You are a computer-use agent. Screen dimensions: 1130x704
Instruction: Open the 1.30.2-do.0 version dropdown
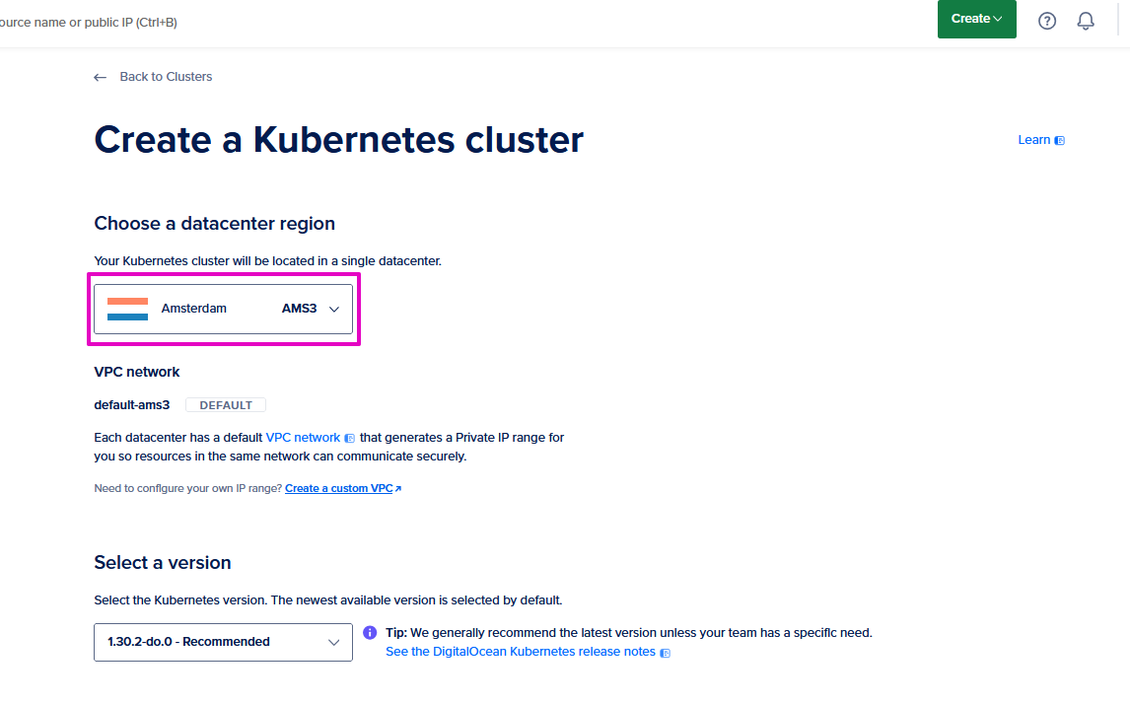point(224,642)
